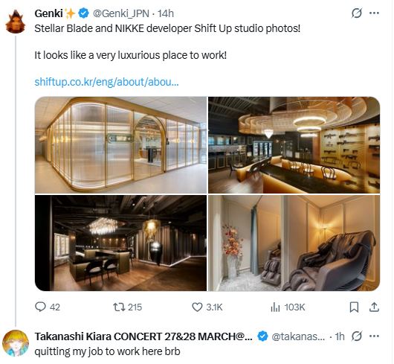Like the tweet with 3.1K likes
The height and width of the screenshot is (364, 394).
coord(207,307)
